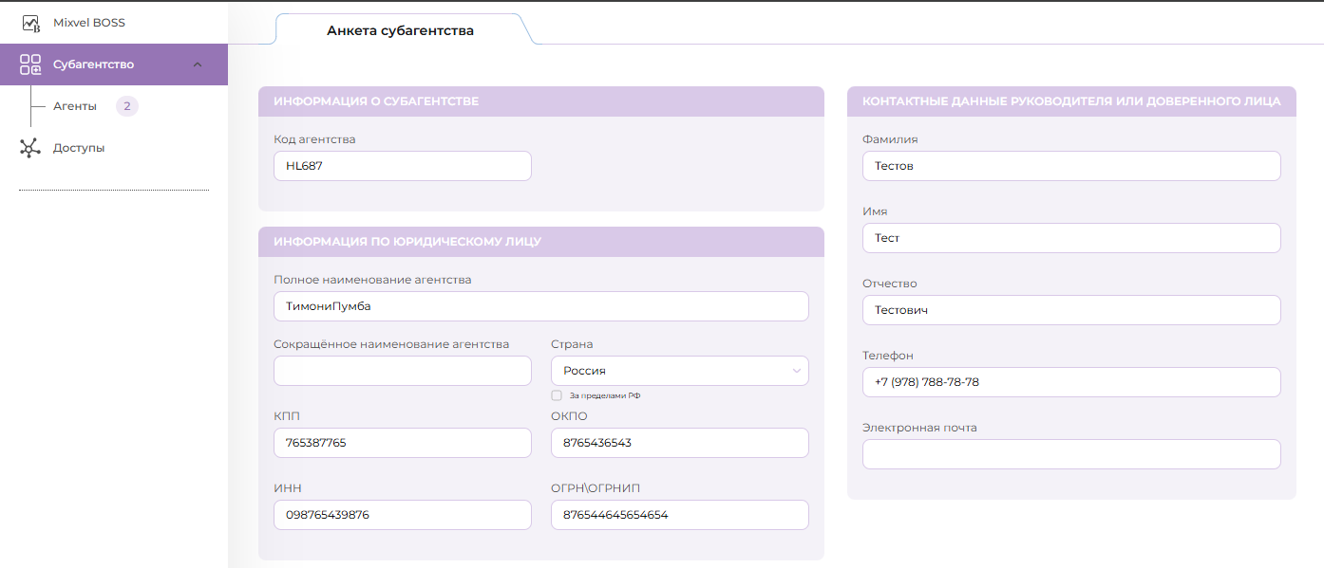Focus the Телефон input field
1324x568 pixels.
(1070, 382)
